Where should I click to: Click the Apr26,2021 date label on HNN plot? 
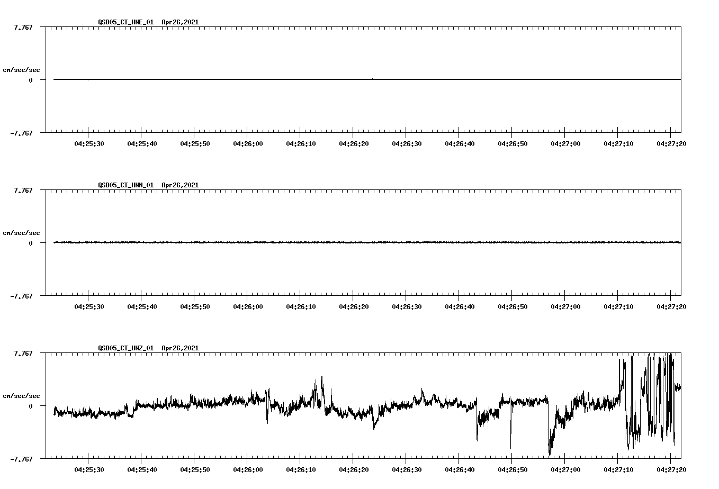[x=179, y=185]
